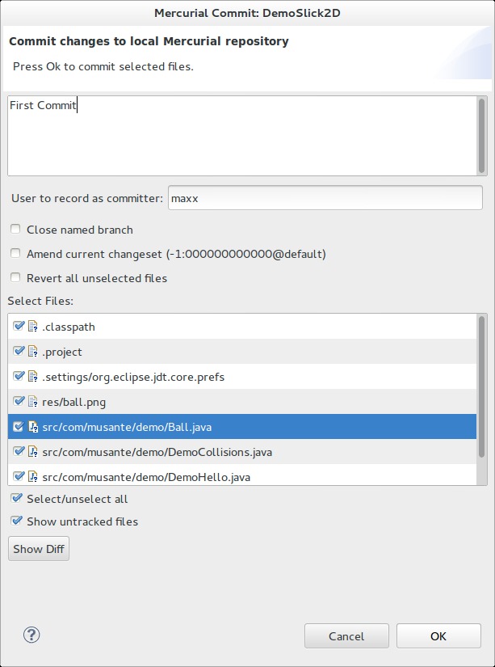Click the res/ball.png file icon
This screenshot has width=495, height=667.
33,402
